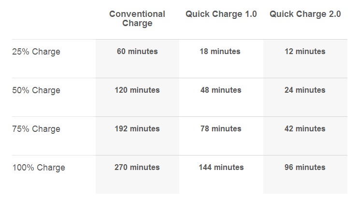Image resolution: width=356 pixels, height=198 pixels.
Task: Select the 24 minutes cell
Action: [305, 90]
